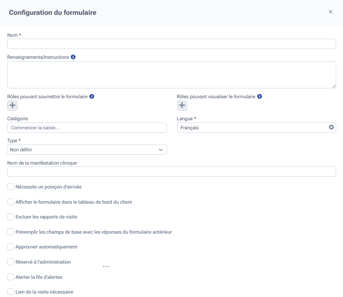Click the three-dots ellipsis icon
343x297 pixels.
106,267
